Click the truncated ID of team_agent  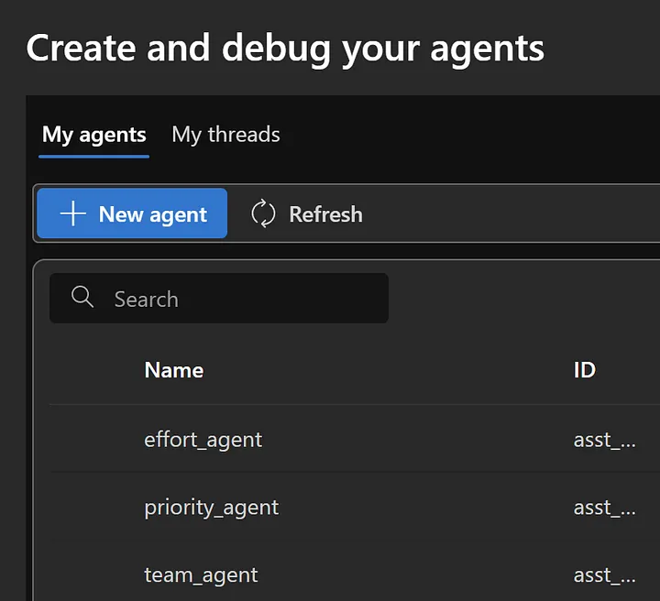pos(604,575)
